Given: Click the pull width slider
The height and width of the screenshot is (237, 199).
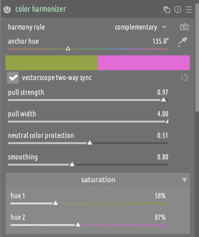Looking at the screenshot, I should click(88, 121).
